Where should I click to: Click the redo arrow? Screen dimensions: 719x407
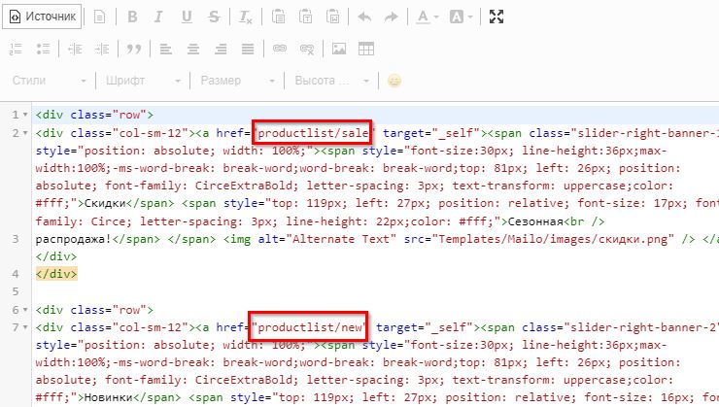[x=392, y=17]
